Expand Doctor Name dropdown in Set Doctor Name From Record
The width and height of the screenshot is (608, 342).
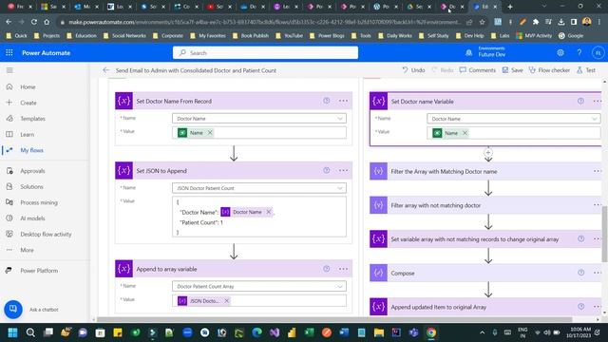pos(340,118)
